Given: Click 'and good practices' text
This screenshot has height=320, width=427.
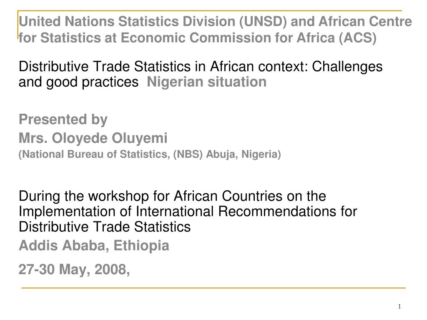Looking at the screenshot, I should coord(78,82).
